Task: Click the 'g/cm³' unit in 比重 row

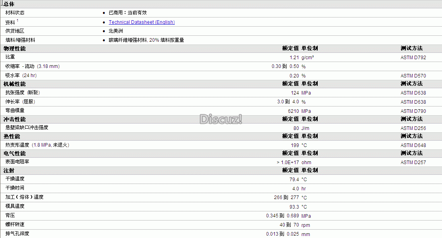Action: (307, 58)
